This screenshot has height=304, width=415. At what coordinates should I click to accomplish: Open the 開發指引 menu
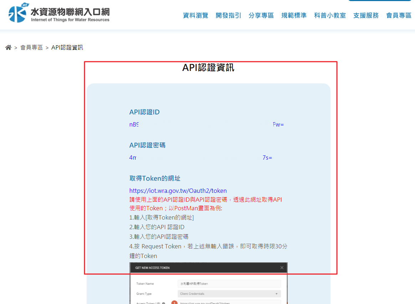[x=228, y=16]
